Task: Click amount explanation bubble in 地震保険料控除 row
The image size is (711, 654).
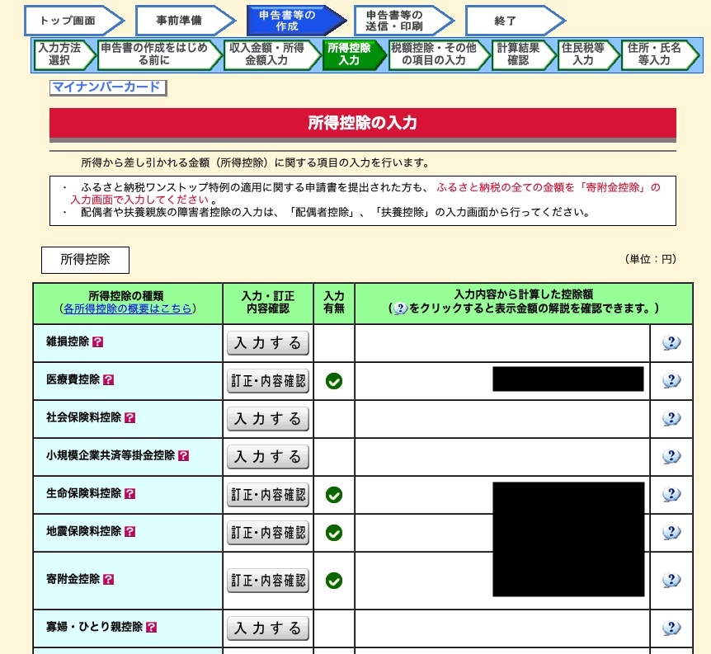Action: click(x=671, y=532)
